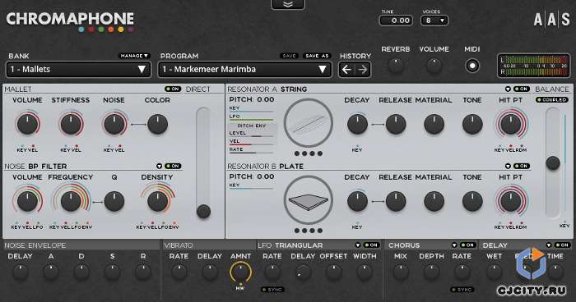Click the Mallet Stiffness knob
The width and height of the screenshot is (576, 302).
click(71, 124)
